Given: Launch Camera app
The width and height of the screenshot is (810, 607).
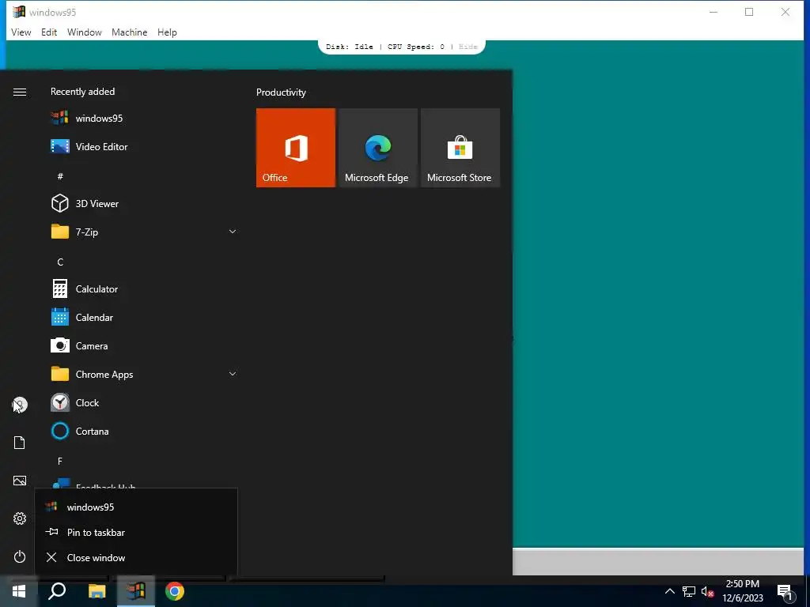Looking at the screenshot, I should click(x=144, y=346).
